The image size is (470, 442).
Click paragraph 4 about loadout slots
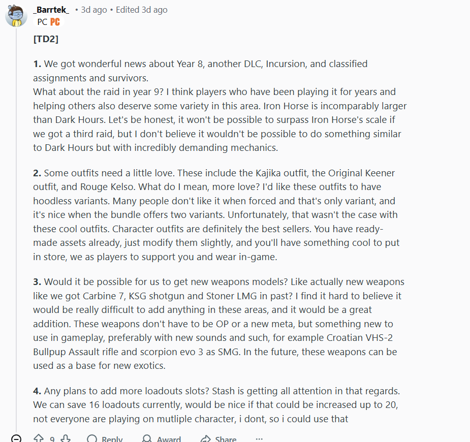point(216,405)
